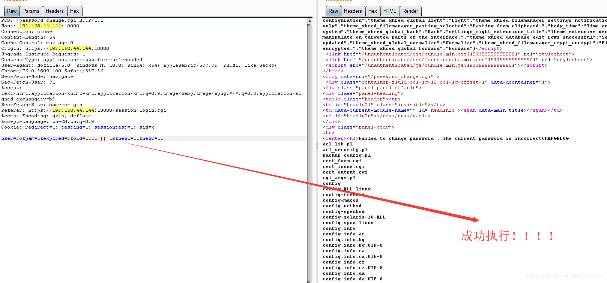Image resolution: width=607 pixels, height=283 pixels.
Task: Click the POST /password_change.cgi request line
Action: 52,20
